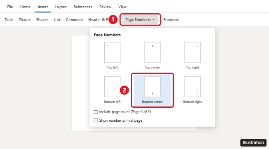269x149 pixels.
Task: Click the Picture toolbar button
Action: [x=25, y=20]
